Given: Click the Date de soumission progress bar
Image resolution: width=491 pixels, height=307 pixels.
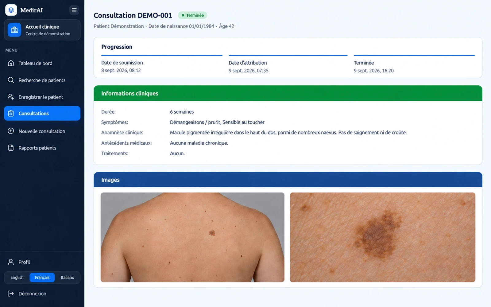Looking at the screenshot, I should click(162, 56).
